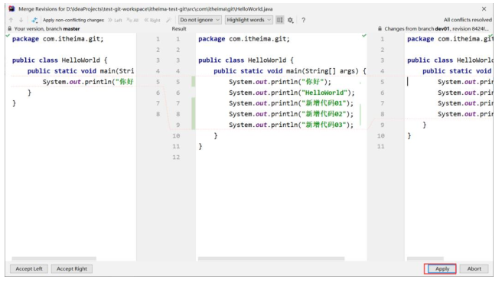Apply non-conflicting changes from Left

[115, 20]
